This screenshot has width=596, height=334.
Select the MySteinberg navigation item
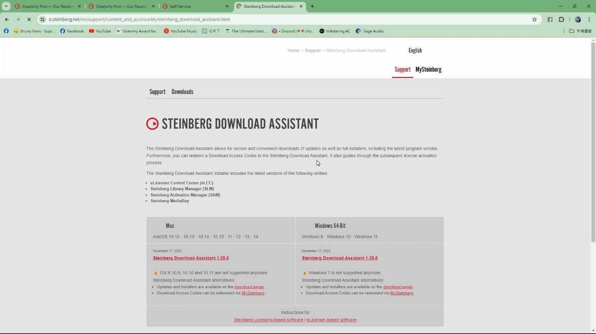click(428, 70)
